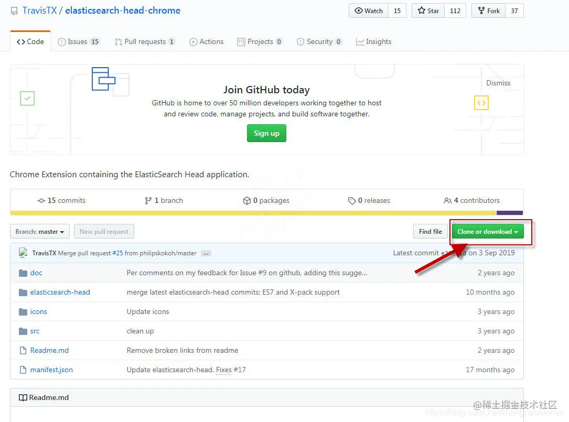569x422 pixels.
Task: View the watchers count 15
Action: 398,10
